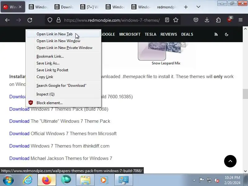This screenshot has height=186, width=248.
Task: Open the DEALS nav link
Action: pos(187,34)
